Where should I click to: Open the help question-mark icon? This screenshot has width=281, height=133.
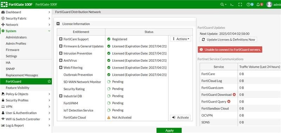point(248,5)
